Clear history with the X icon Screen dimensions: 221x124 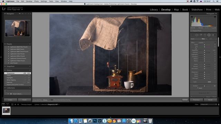(x=30, y=70)
